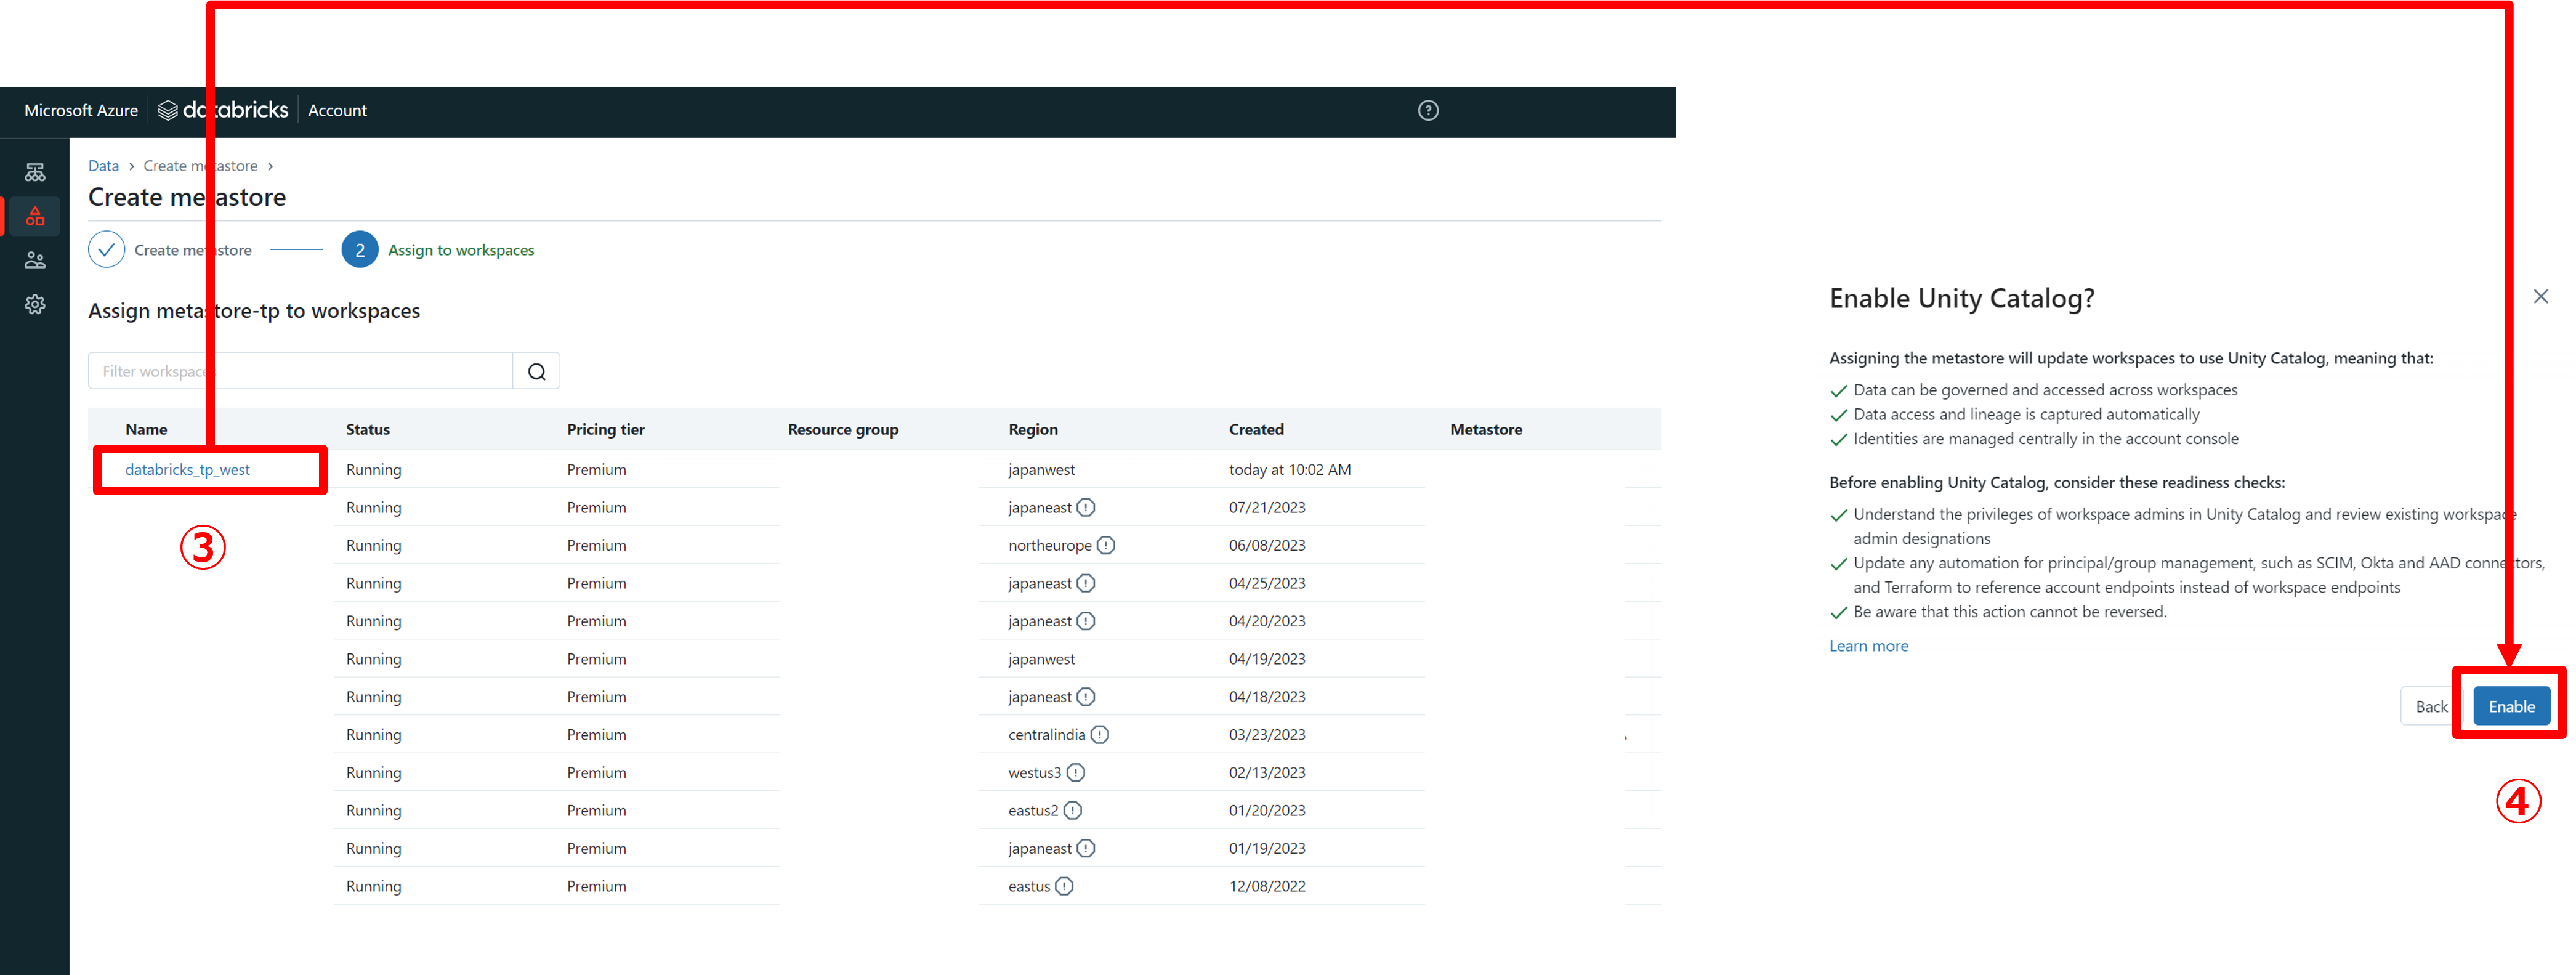Select Assign to workspaces step

click(460, 250)
